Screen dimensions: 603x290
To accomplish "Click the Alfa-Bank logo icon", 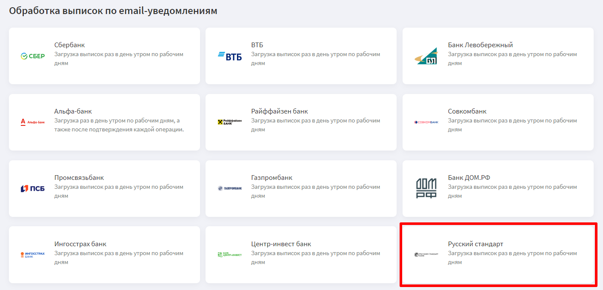I will pos(33,122).
